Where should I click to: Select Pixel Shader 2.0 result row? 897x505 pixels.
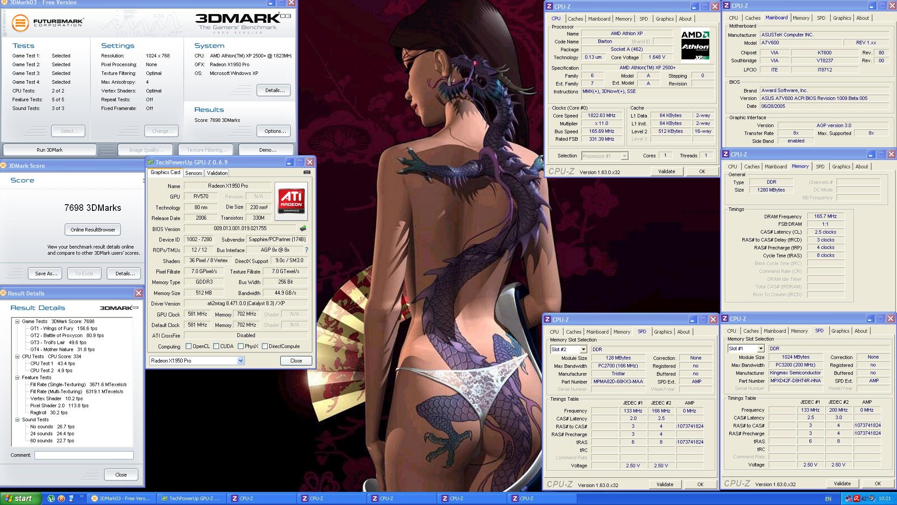click(59, 405)
